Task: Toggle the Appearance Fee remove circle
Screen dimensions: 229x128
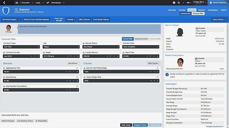Action: click(x=77, y=68)
